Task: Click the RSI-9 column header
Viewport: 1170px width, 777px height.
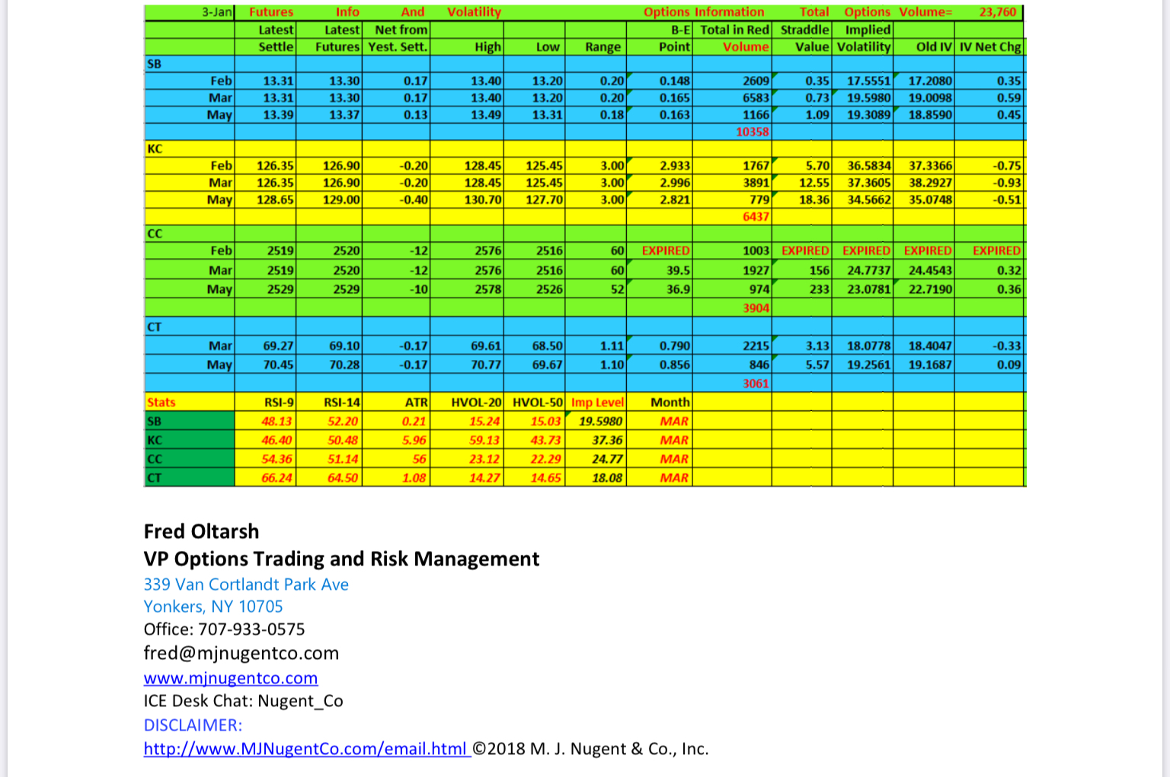Action: (277, 402)
